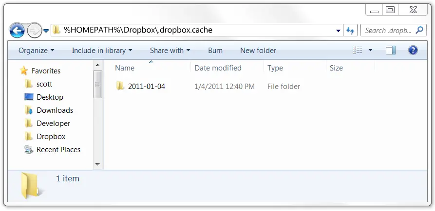Click the Burn button

click(215, 51)
